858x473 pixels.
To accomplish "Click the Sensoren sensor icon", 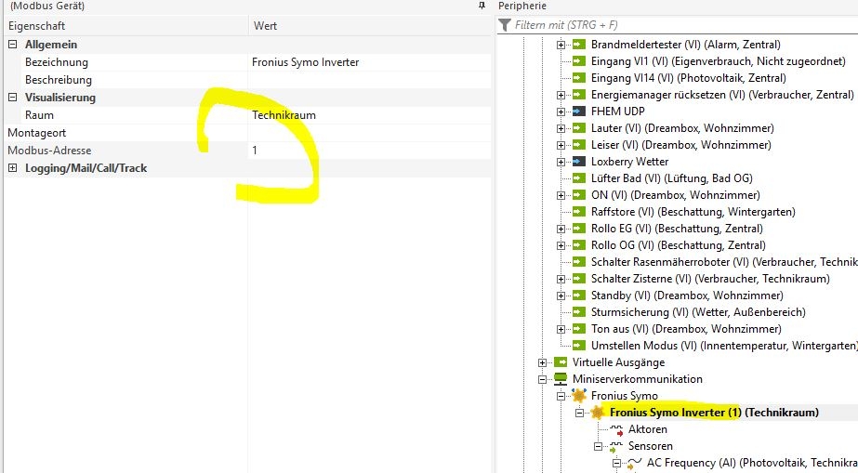I will [616, 447].
